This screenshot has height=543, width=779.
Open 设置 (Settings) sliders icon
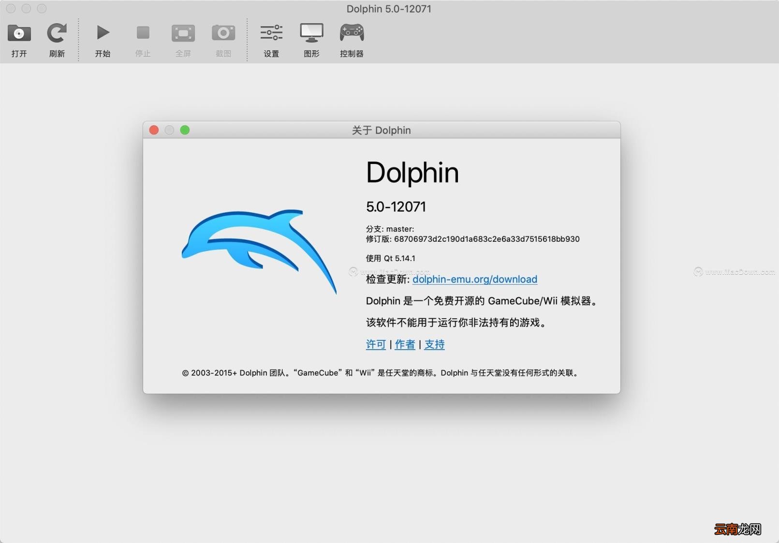point(271,33)
